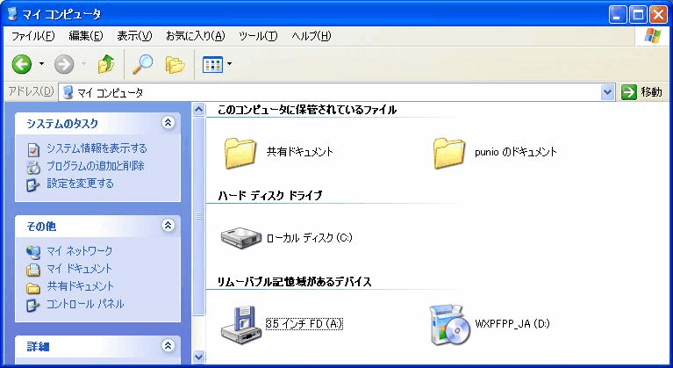Collapse the その他 panel
The width and height of the screenshot is (673, 368).
tap(168, 226)
